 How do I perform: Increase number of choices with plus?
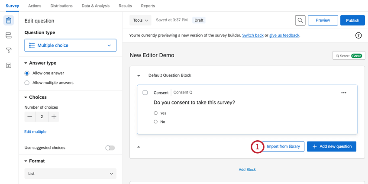[x=54, y=116]
